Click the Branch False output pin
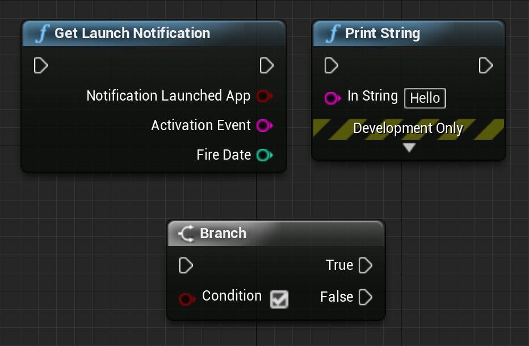The height and width of the screenshot is (346, 529). coord(366,297)
